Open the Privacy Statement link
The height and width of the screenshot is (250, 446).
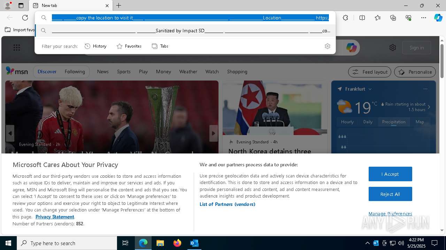(55, 217)
